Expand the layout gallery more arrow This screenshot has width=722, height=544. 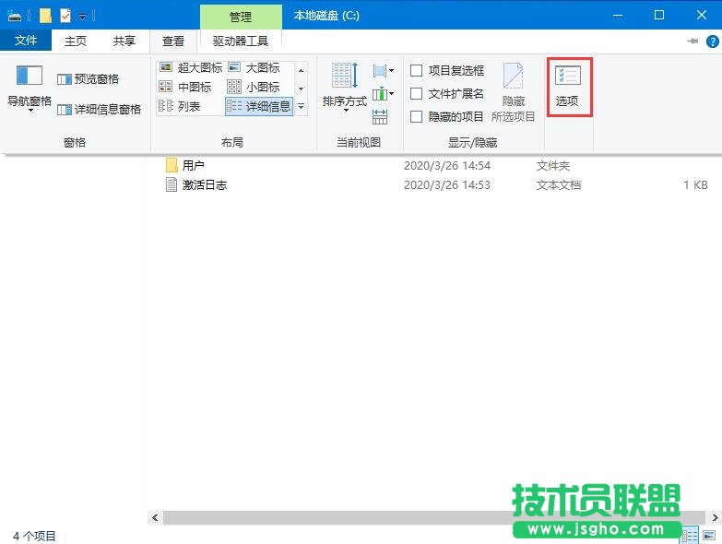coord(302,107)
